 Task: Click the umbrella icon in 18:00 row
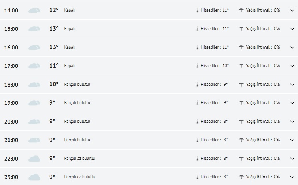pos(241,84)
